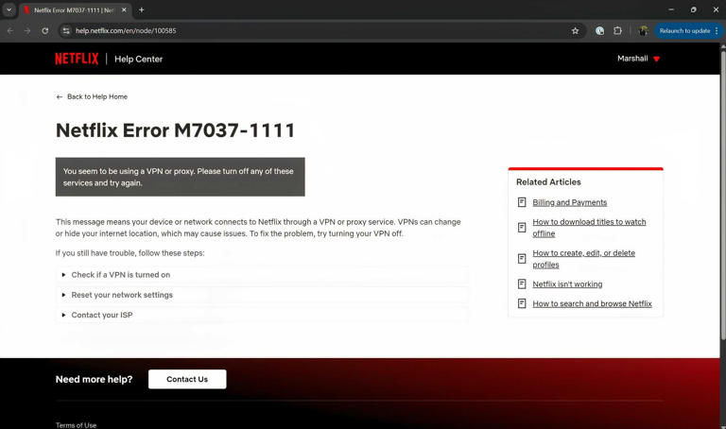Expand 'Contact your ISP' section
This screenshot has height=429, width=726.
coord(262,316)
